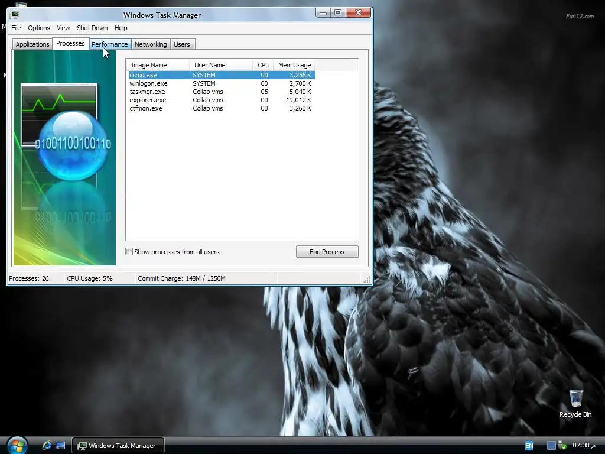Click Windows Task Manager taskbar button
The height and width of the screenshot is (454, 605).
coord(118,446)
